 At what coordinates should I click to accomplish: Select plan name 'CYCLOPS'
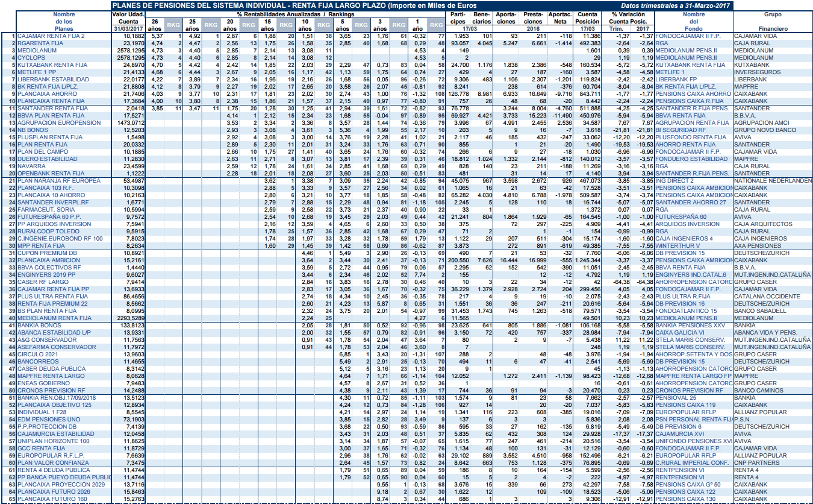pyautogui.click(x=30, y=57)
